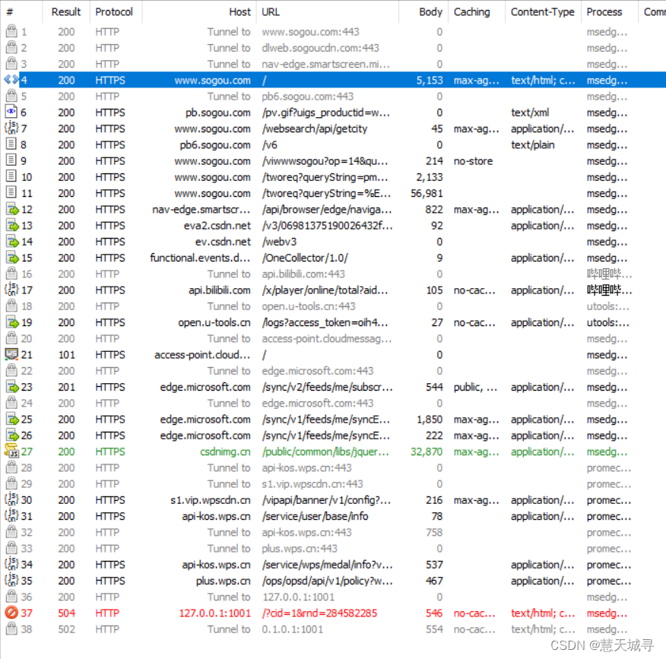Click the lock icon on session 16

tap(11, 273)
